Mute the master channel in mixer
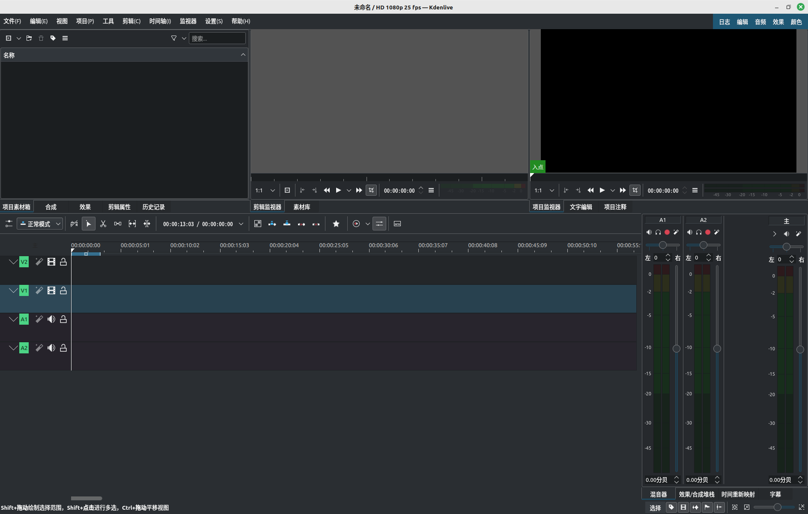808x514 pixels. [x=787, y=234]
